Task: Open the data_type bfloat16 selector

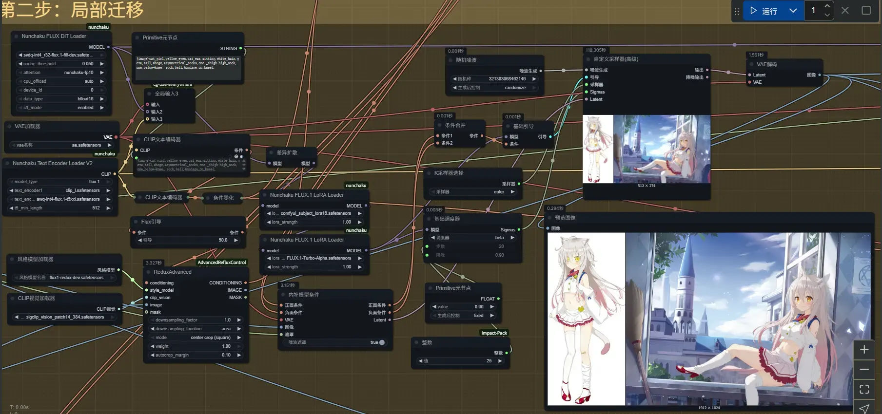Action: coord(61,99)
